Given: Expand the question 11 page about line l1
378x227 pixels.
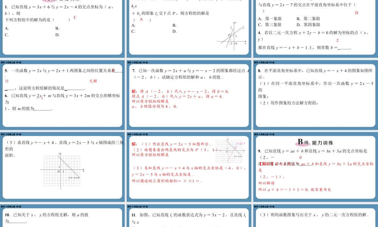Looking at the screenshot, I should coord(189,218).
